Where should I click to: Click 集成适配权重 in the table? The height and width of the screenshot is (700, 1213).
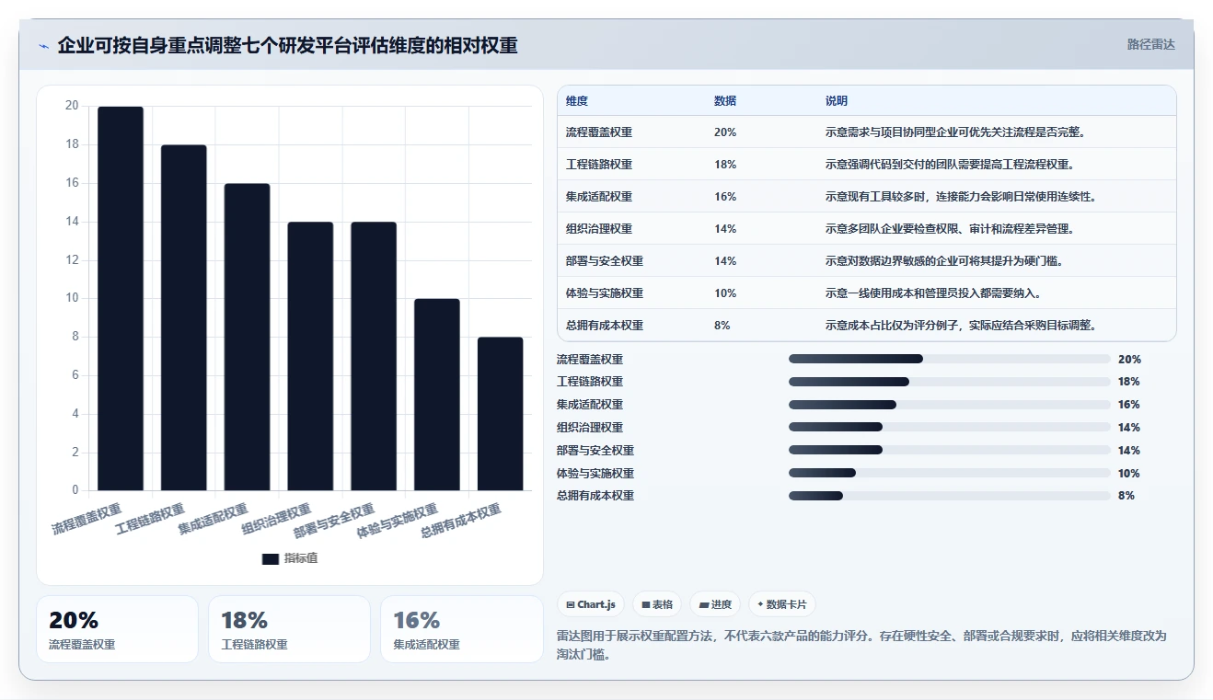click(599, 196)
